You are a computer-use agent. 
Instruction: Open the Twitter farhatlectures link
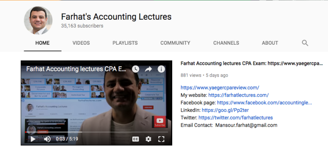coord(235,118)
